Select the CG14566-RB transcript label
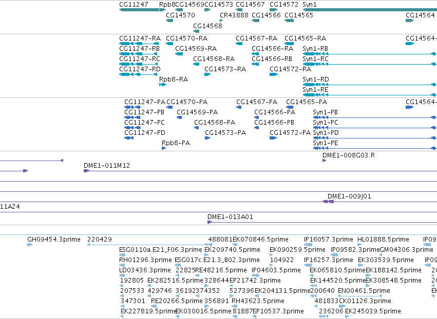The width and height of the screenshot is (437, 319). pyautogui.click(x=272, y=59)
